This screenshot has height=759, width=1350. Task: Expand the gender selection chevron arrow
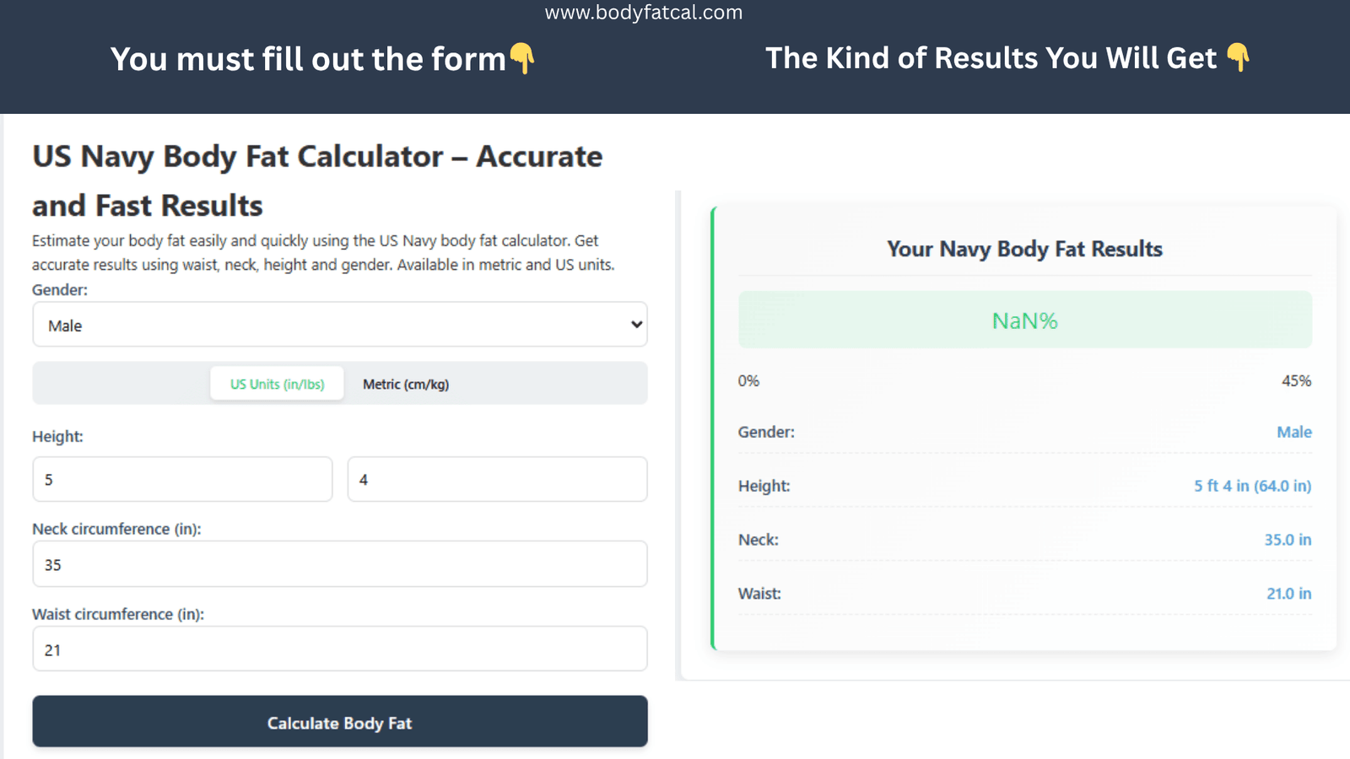[635, 325]
